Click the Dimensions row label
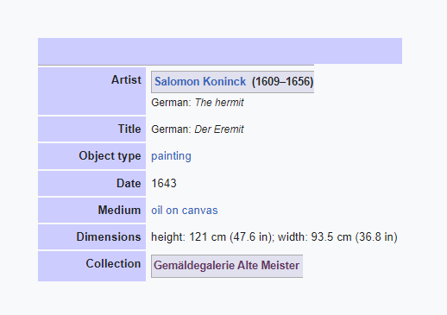 [109, 236]
